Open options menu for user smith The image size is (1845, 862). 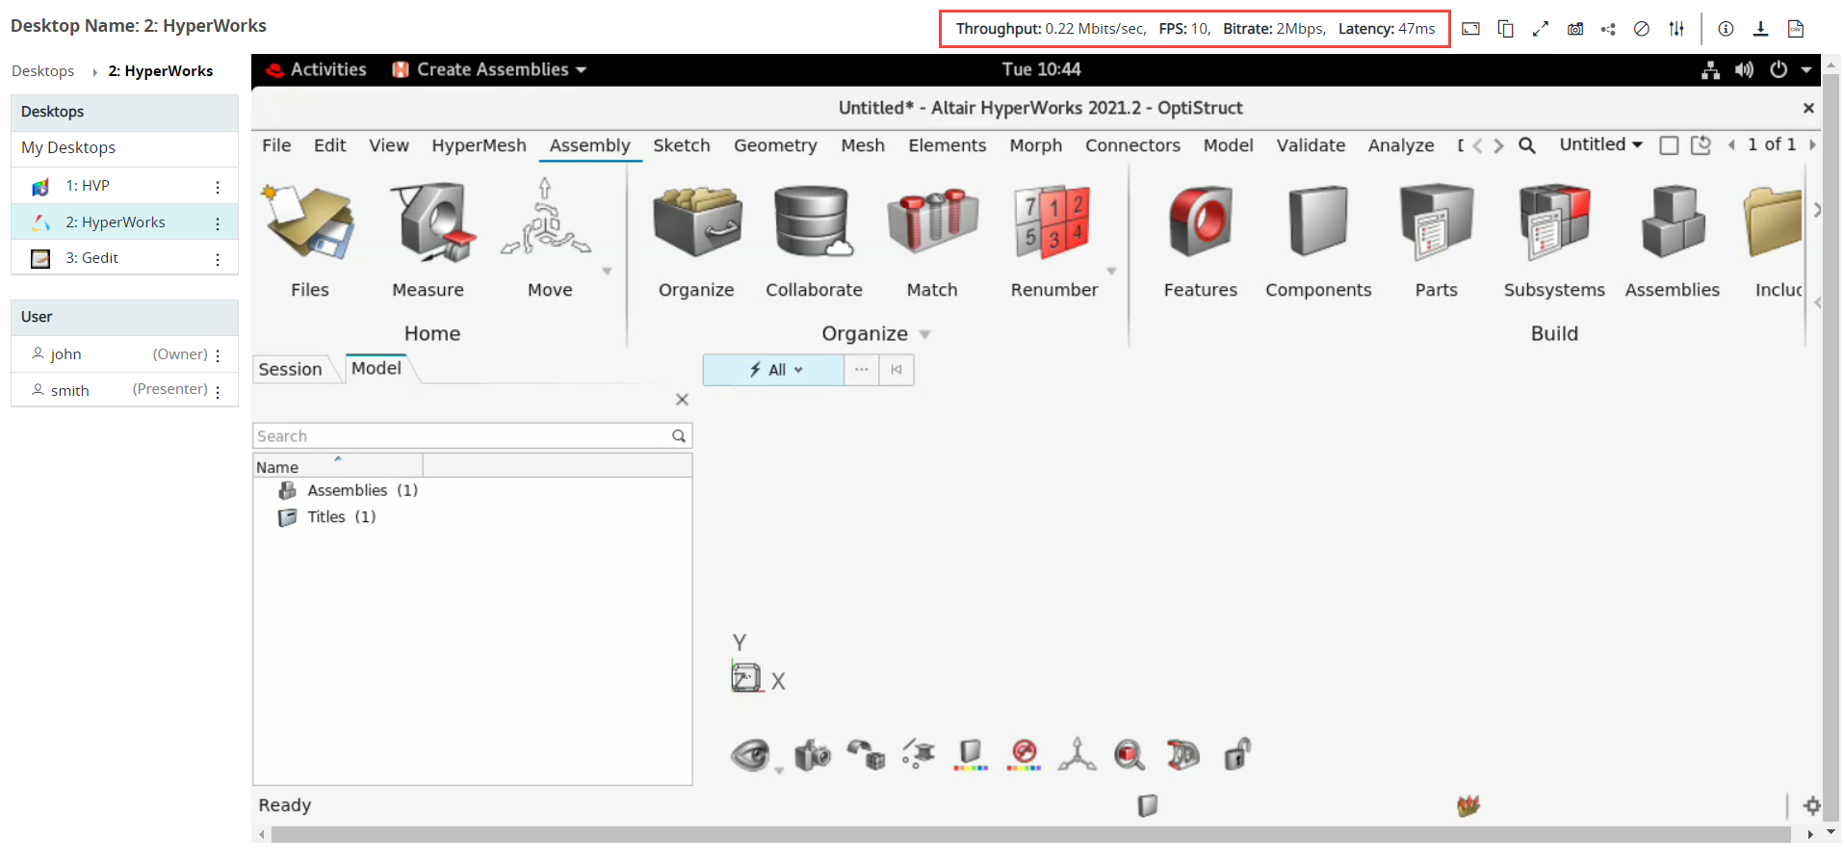pos(218,391)
